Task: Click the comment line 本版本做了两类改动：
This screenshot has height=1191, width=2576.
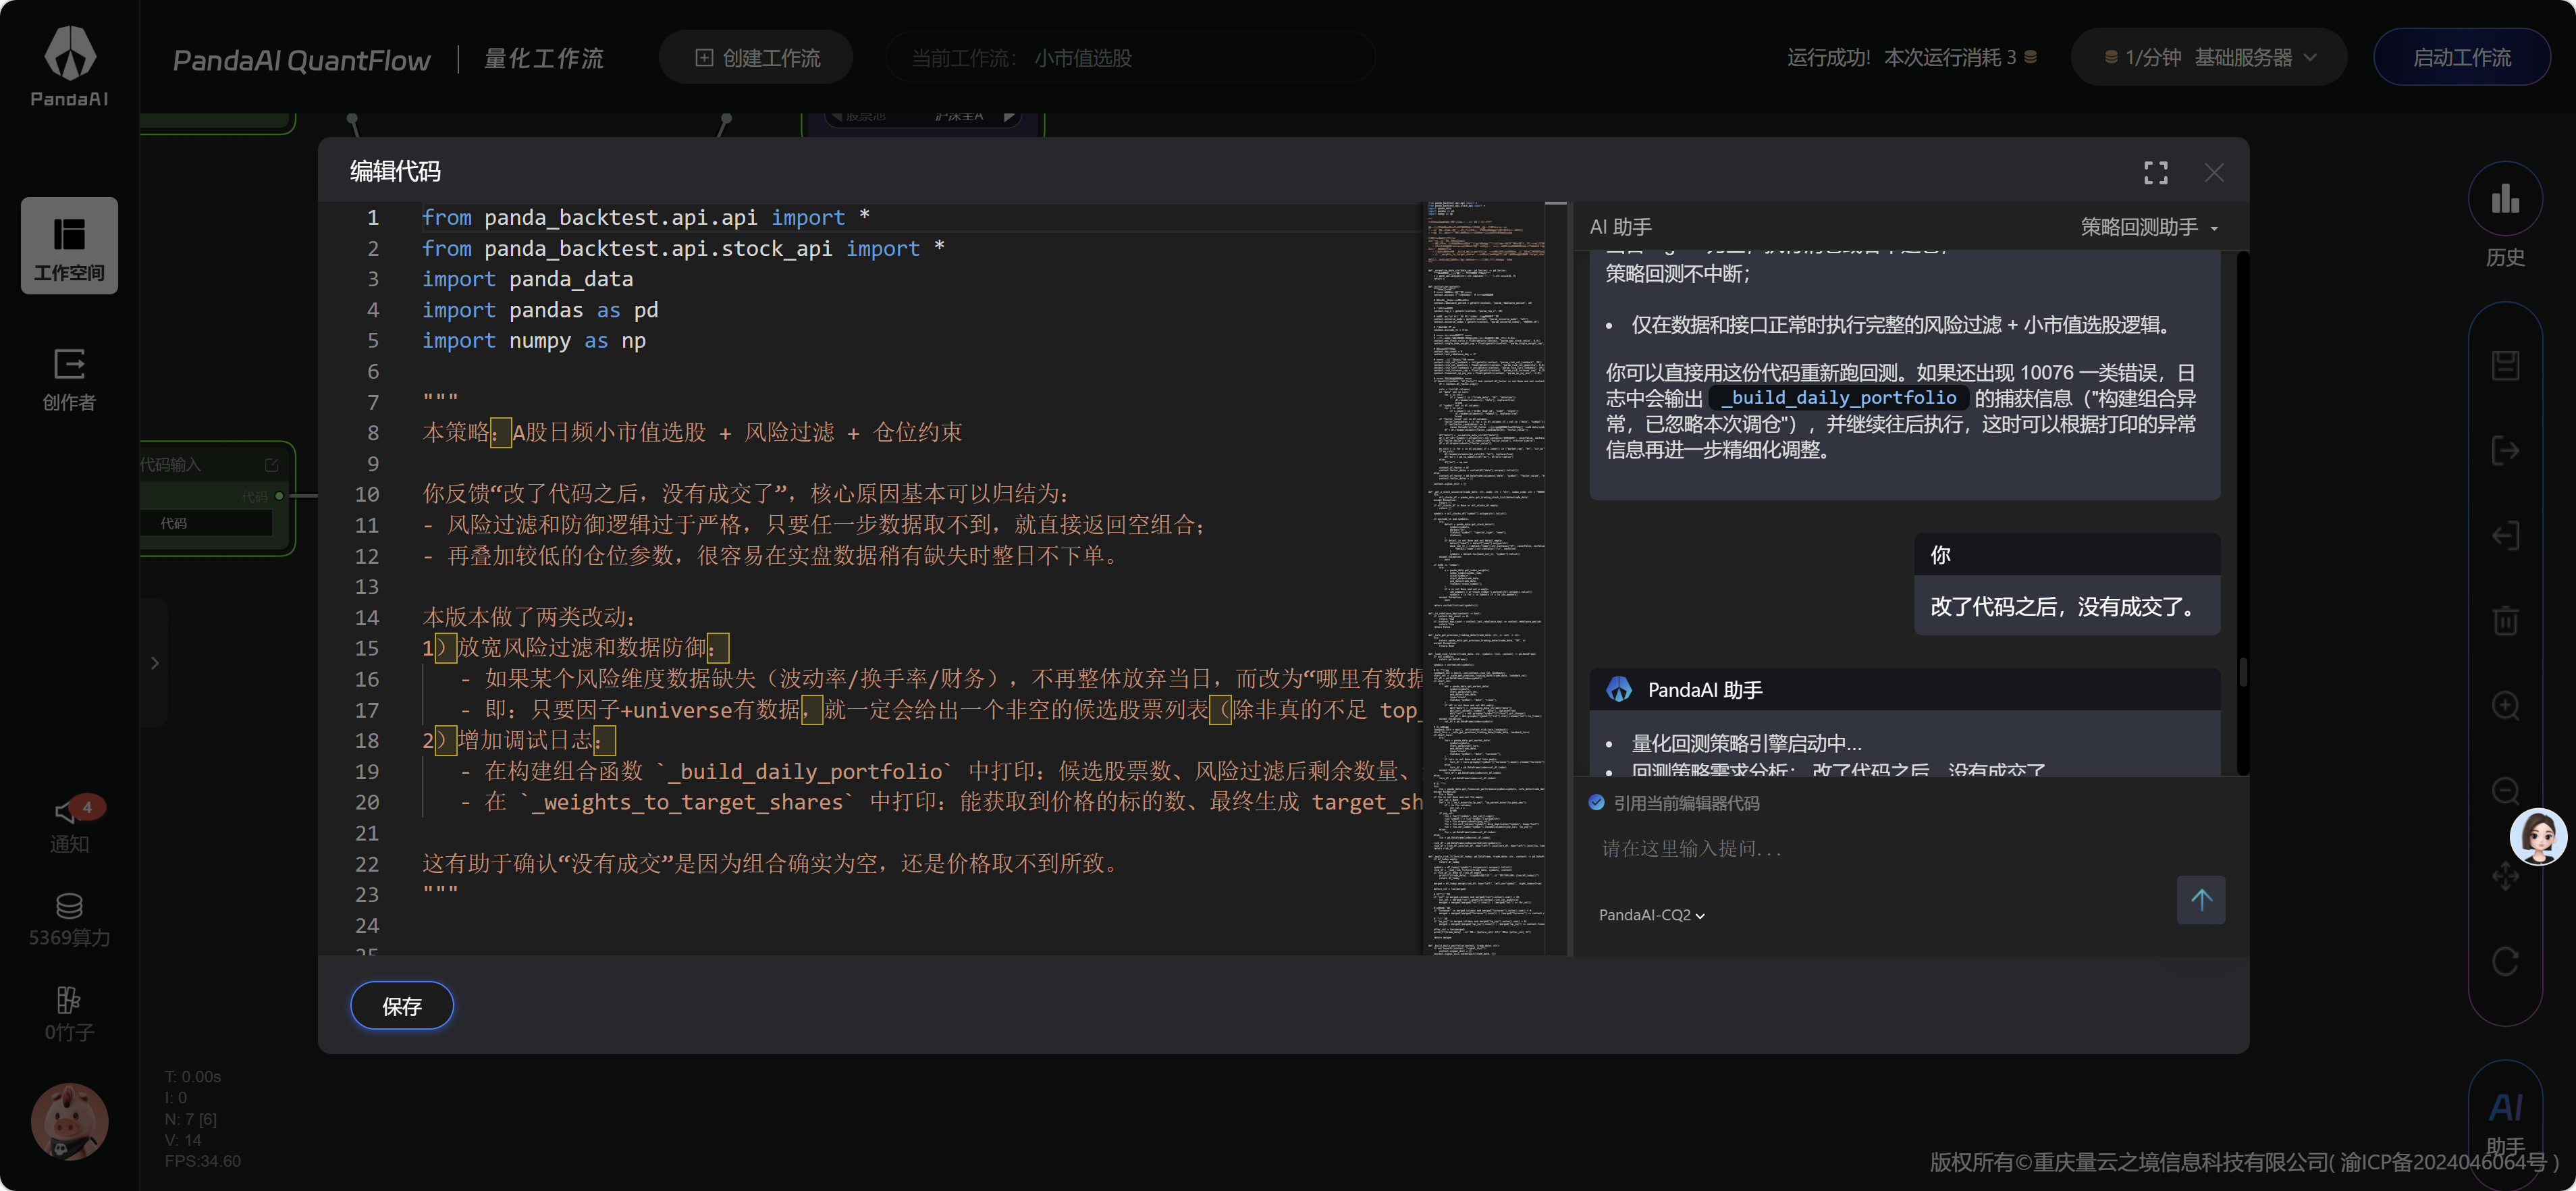Action: pyautogui.click(x=529, y=617)
